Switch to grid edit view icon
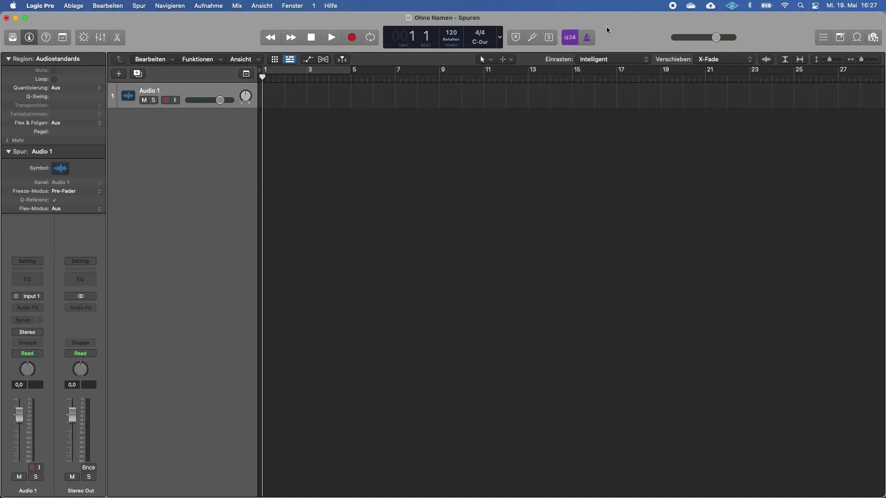The image size is (886, 498). pos(275,59)
